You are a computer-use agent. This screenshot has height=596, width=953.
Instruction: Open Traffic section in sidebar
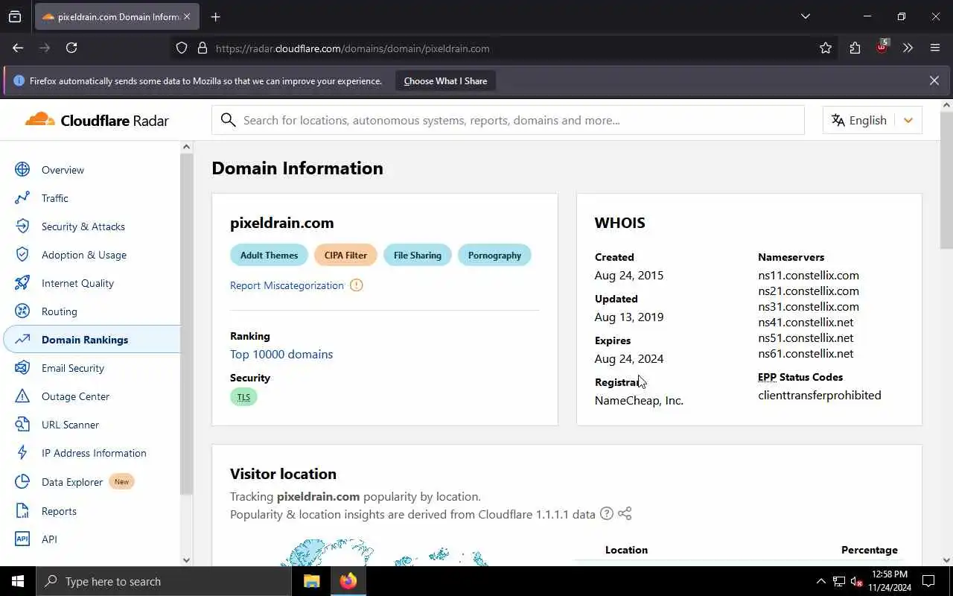(x=55, y=198)
